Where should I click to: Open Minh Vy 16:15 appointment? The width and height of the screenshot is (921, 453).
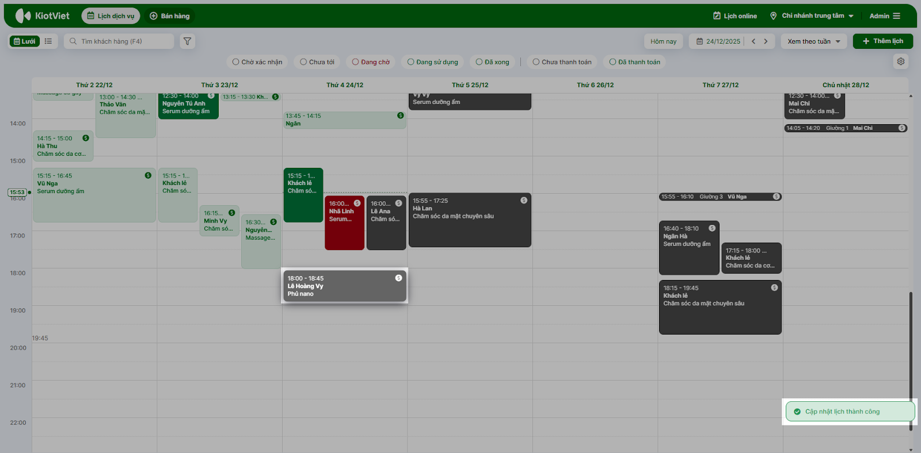(x=219, y=221)
